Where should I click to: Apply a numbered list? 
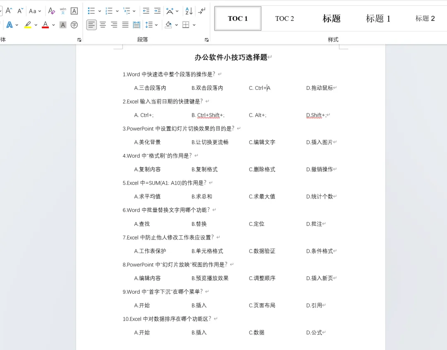[x=109, y=11]
